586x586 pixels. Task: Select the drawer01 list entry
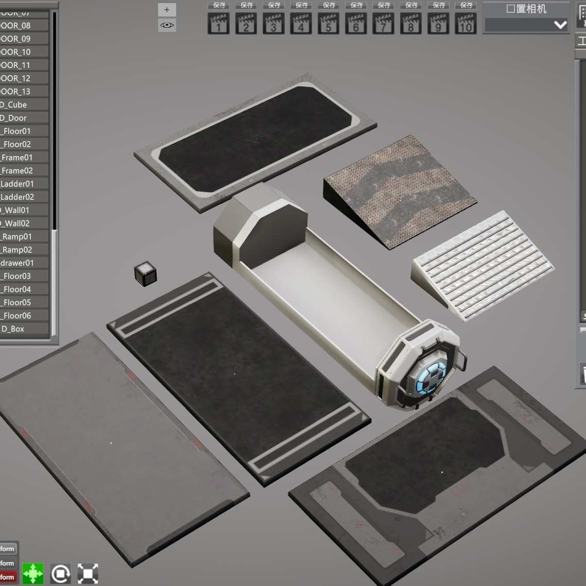(24, 263)
